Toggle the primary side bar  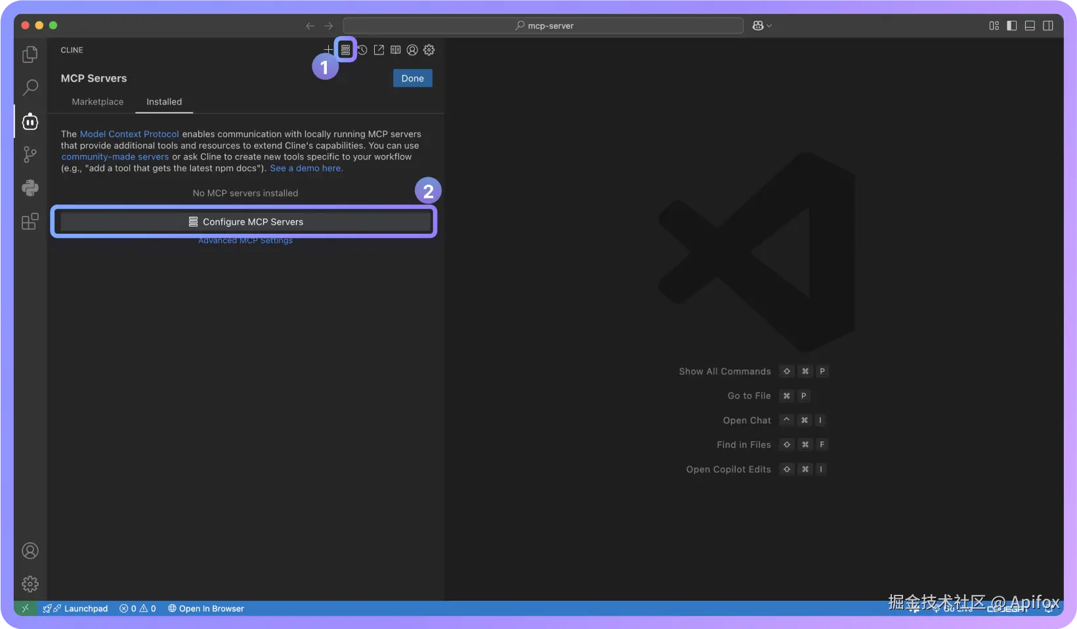coord(1012,26)
